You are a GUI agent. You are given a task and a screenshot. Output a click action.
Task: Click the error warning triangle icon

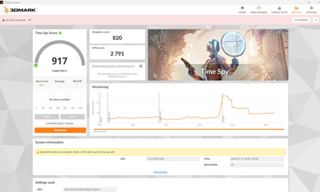(4, 20)
